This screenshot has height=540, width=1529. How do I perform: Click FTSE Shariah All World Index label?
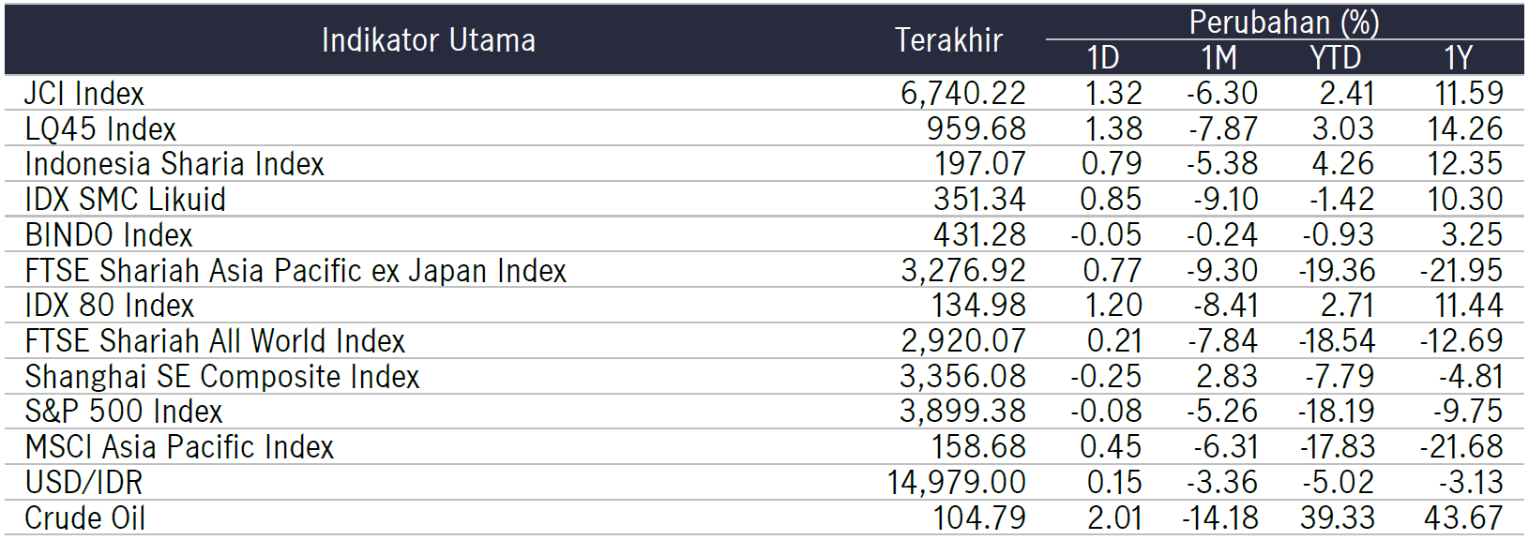pyautogui.click(x=215, y=341)
